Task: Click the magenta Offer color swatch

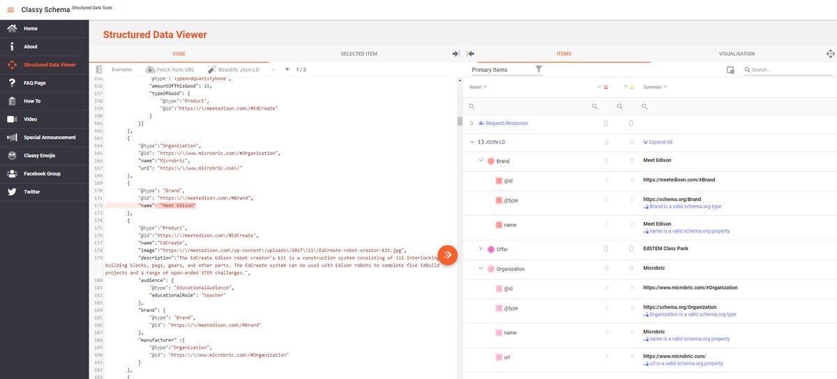Action: click(x=491, y=249)
